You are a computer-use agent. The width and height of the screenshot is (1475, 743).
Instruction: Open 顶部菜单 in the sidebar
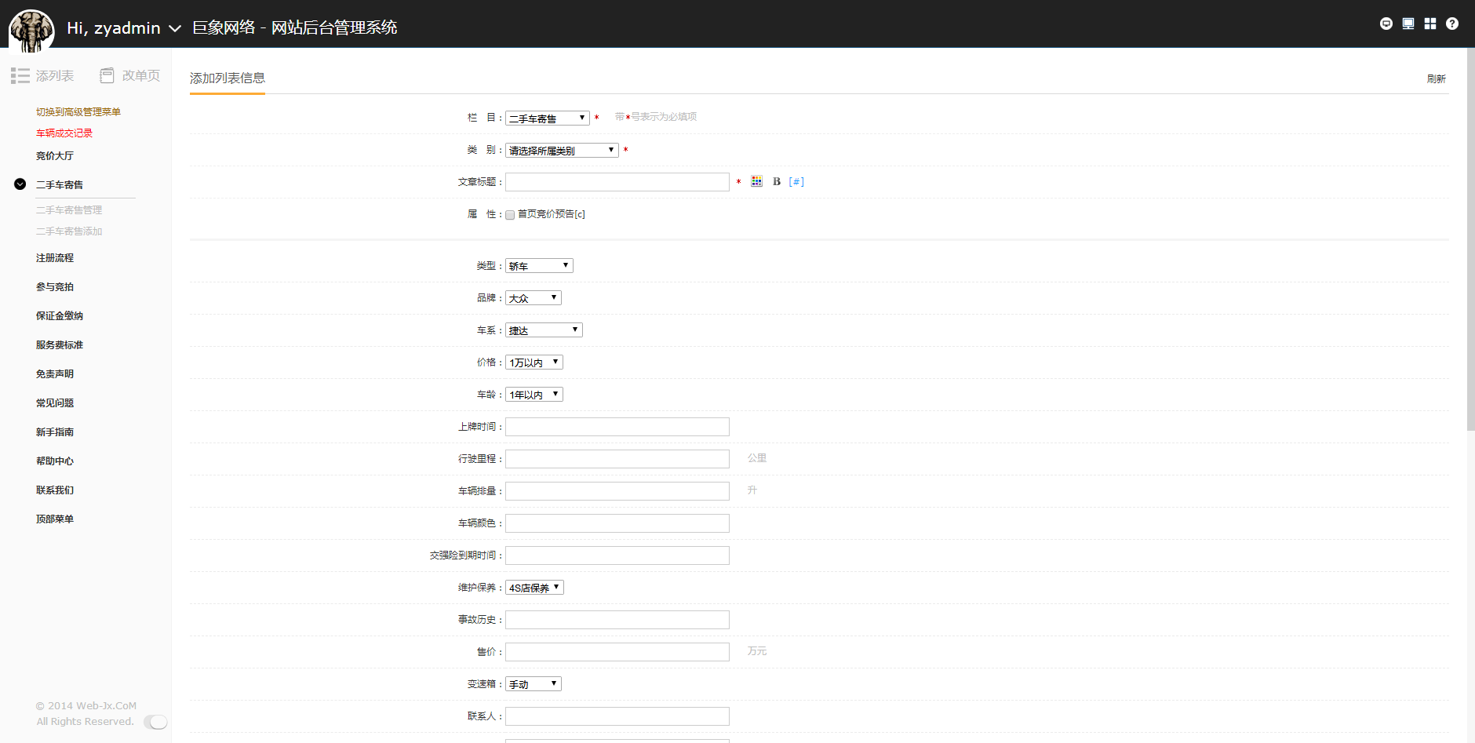(55, 519)
